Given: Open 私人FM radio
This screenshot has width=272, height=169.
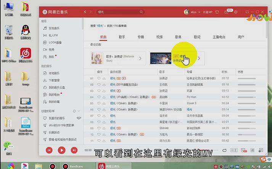Looking at the screenshot, I should (50, 35).
